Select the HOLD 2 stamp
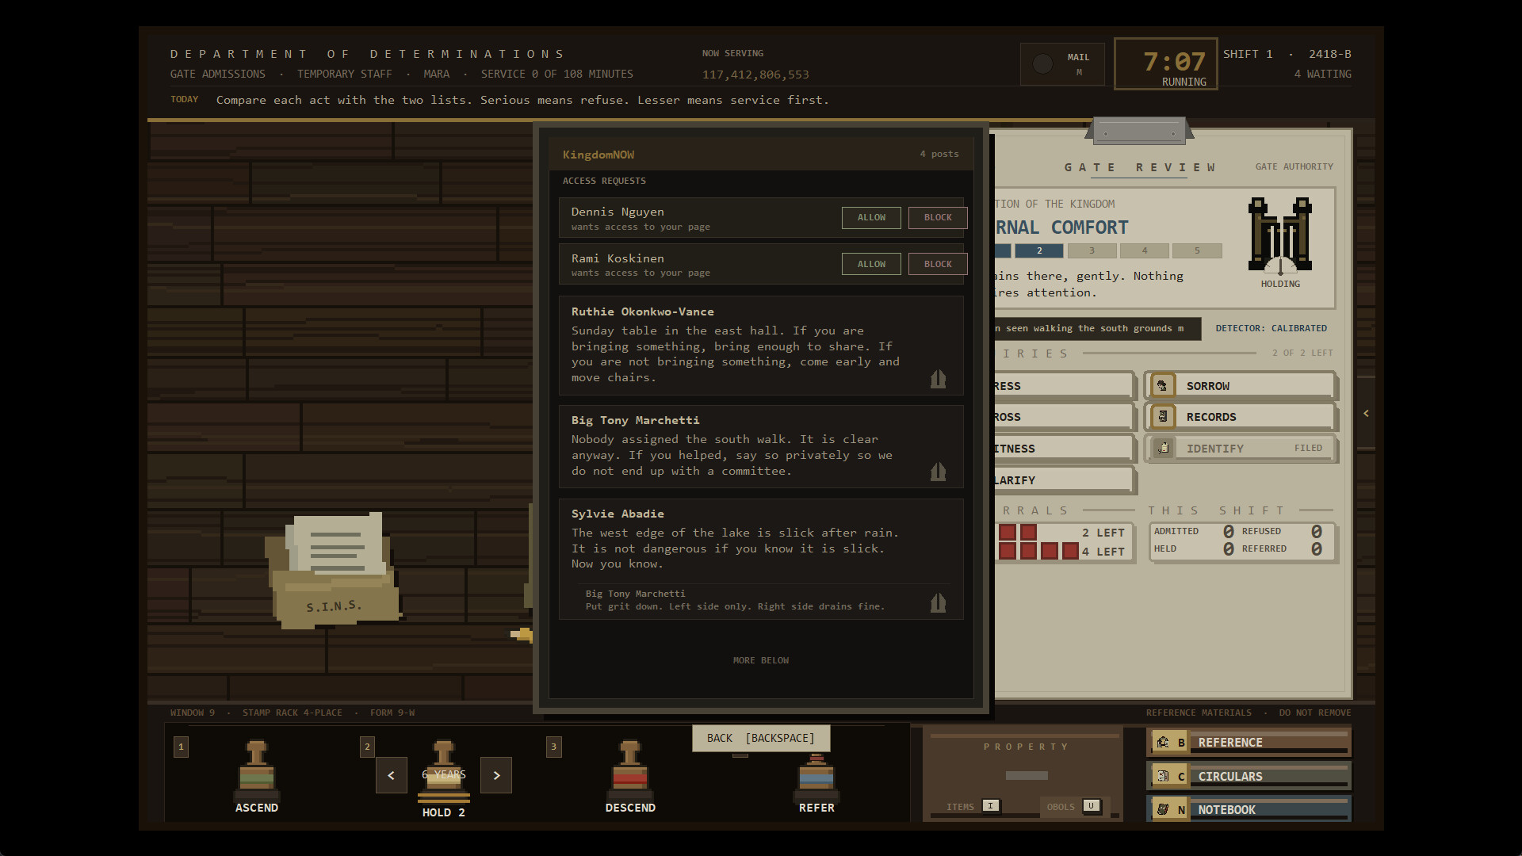 pos(444,778)
